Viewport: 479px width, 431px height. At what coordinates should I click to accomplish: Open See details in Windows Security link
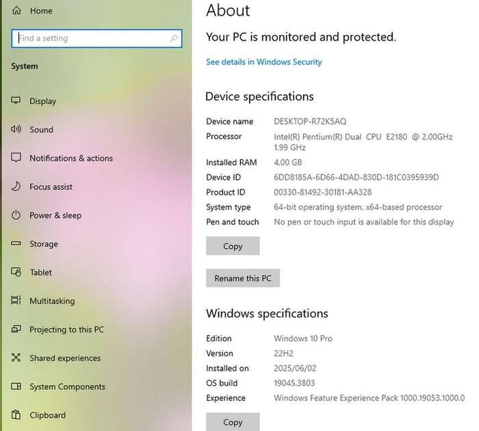click(264, 62)
